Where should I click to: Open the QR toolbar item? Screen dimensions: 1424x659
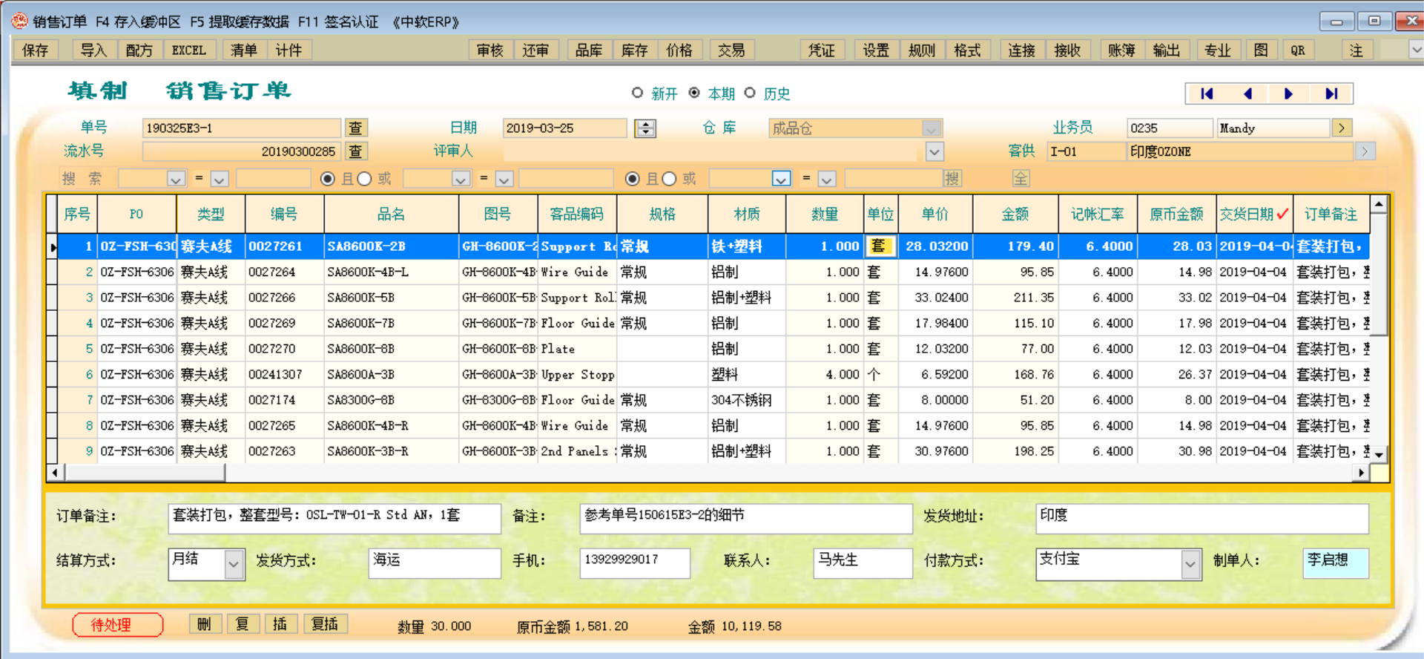tap(1298, 50)
